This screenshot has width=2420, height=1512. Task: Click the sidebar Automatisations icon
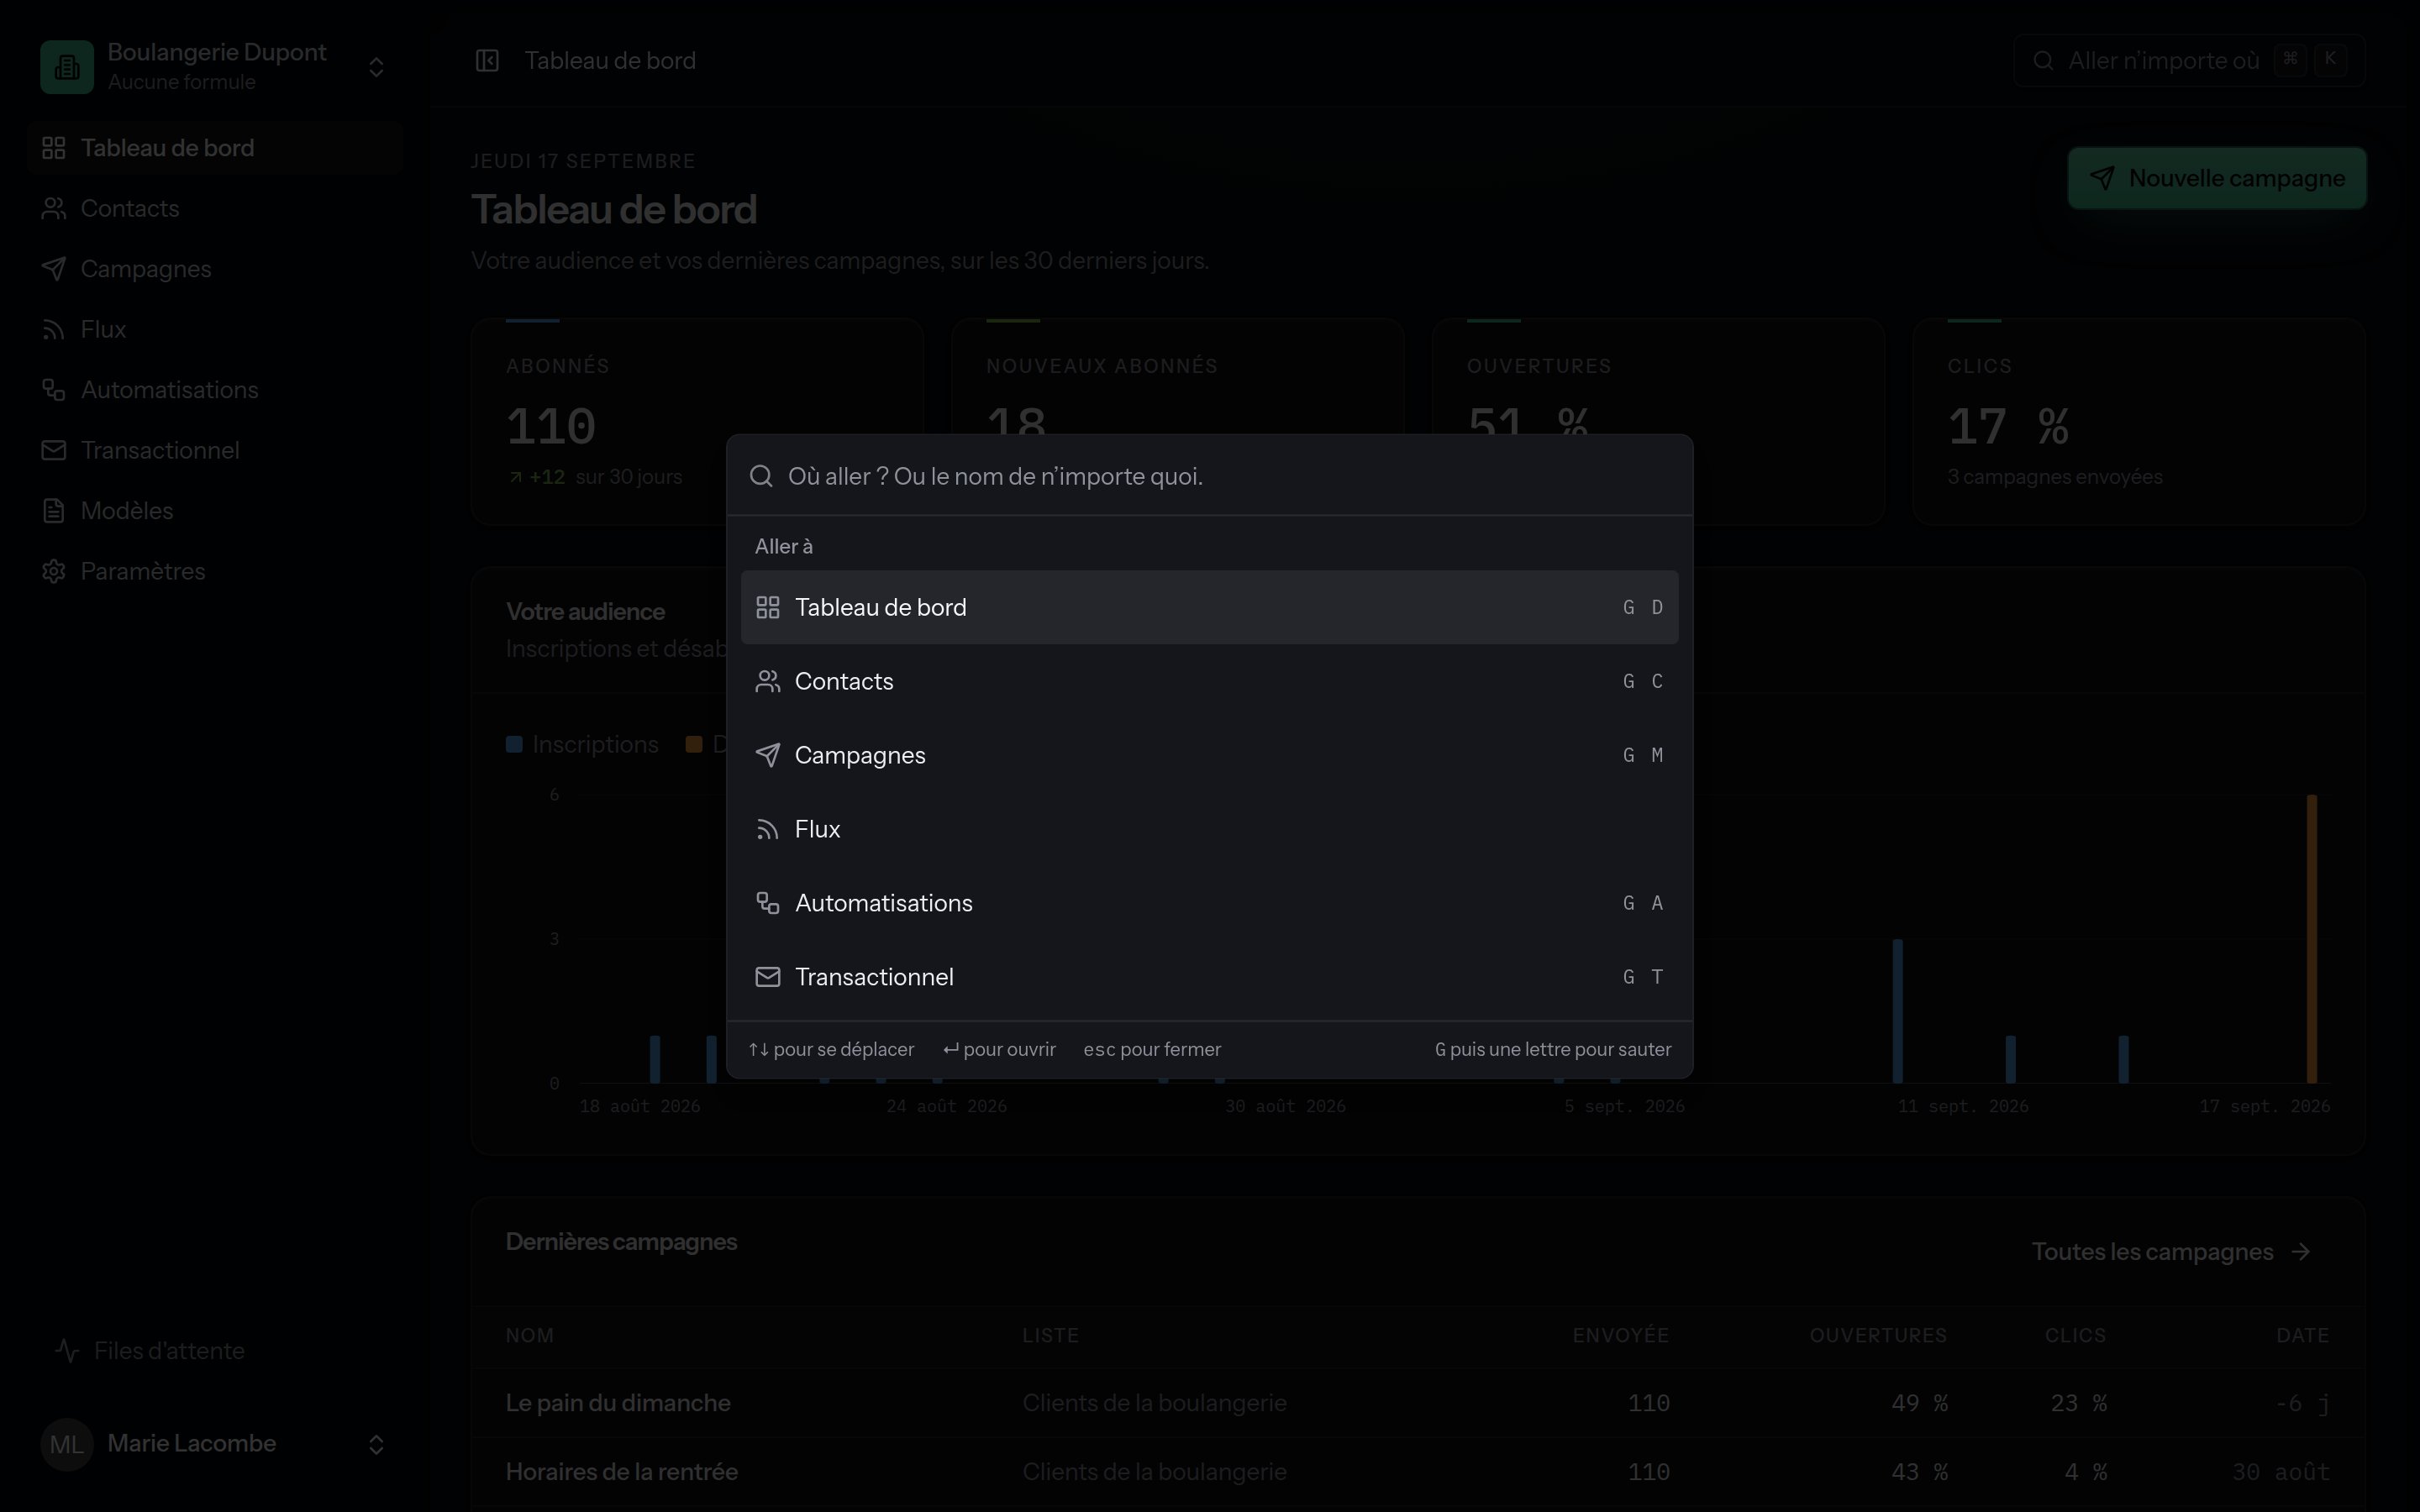54,390
